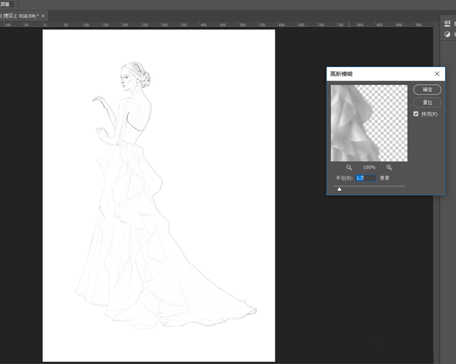Click 确定 to apply the blur
The height and width of the screenshot is (364, 456).
coord(427,90)
